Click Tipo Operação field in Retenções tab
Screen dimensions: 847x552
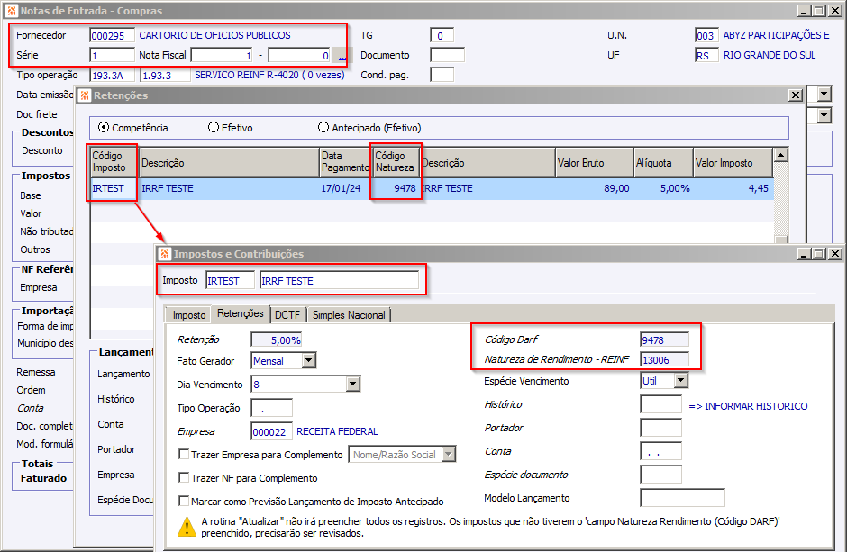(x=272, y=408)
